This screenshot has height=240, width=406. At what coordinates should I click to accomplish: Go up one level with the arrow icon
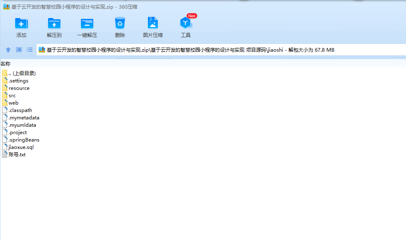[8, 50]
